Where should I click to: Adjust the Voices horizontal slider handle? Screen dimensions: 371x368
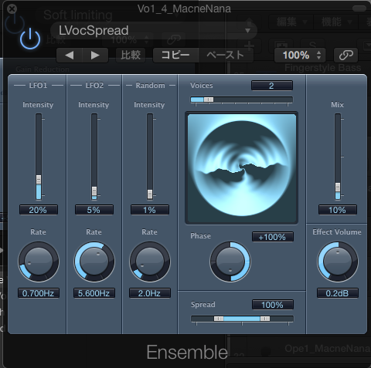coord(209,100)
